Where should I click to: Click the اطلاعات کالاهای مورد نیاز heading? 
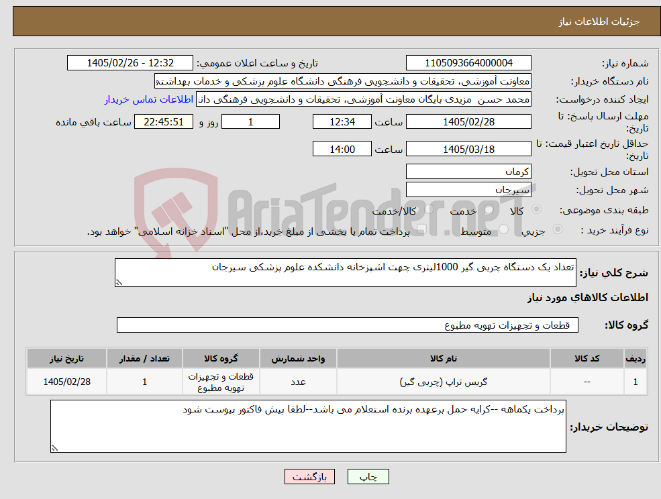coord(588,298)
